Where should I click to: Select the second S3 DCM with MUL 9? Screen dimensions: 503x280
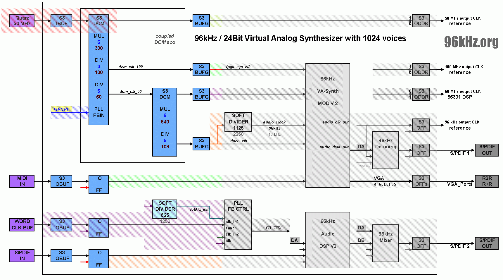point(165,122)
